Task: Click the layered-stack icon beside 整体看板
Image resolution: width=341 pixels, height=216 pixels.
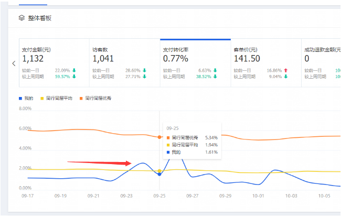Action: (22, 18)
